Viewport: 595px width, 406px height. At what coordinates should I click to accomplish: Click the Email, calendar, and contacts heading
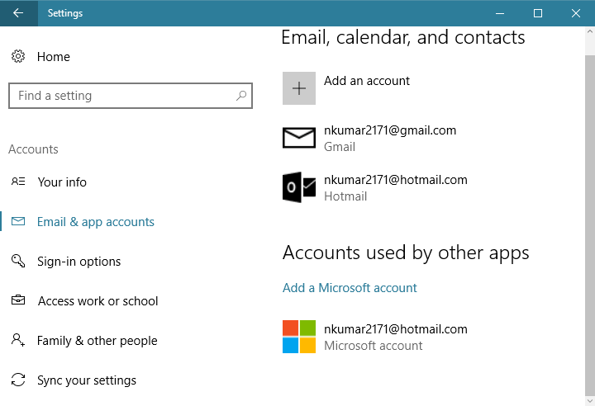(403, 37)
